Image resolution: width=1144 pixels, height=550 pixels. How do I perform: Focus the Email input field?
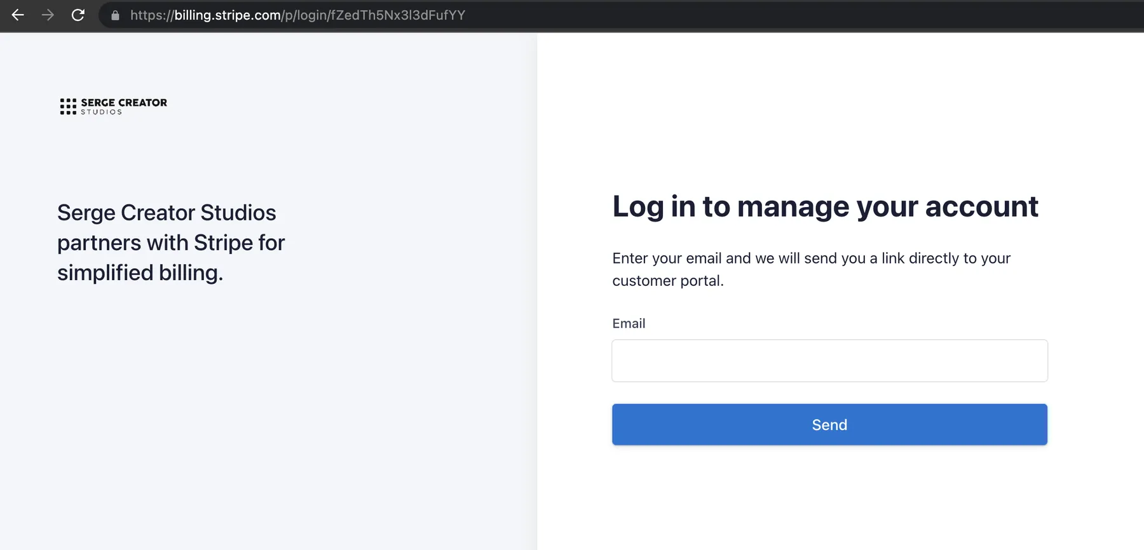829,361
